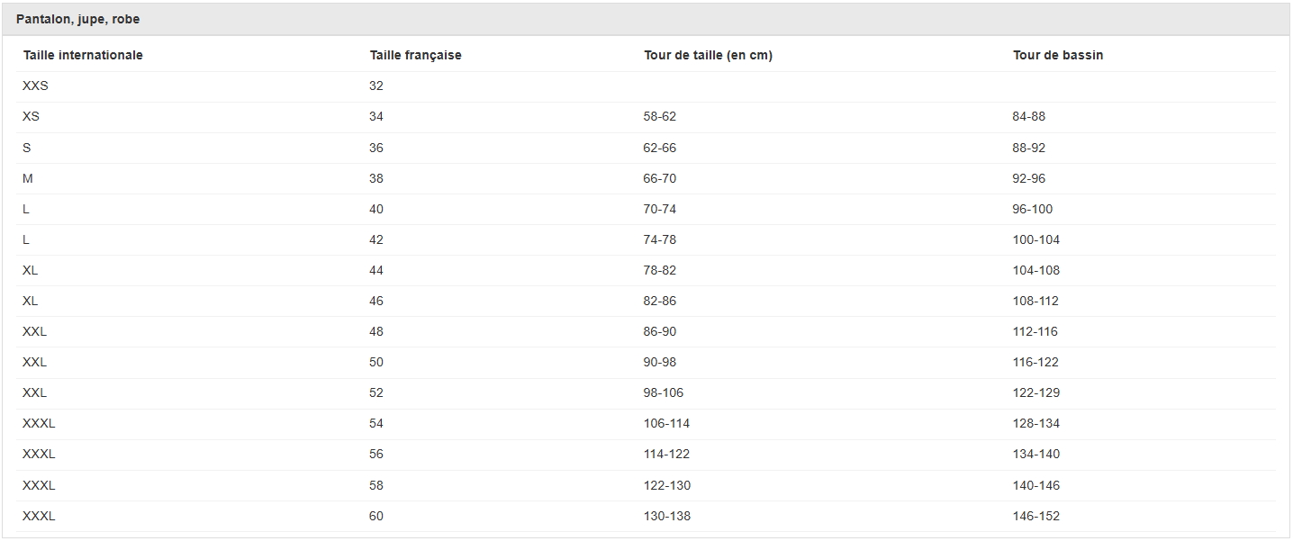Click hip measurement 128-134
This screenshot has width=1293, height=541.
[x=1036, y=423]
